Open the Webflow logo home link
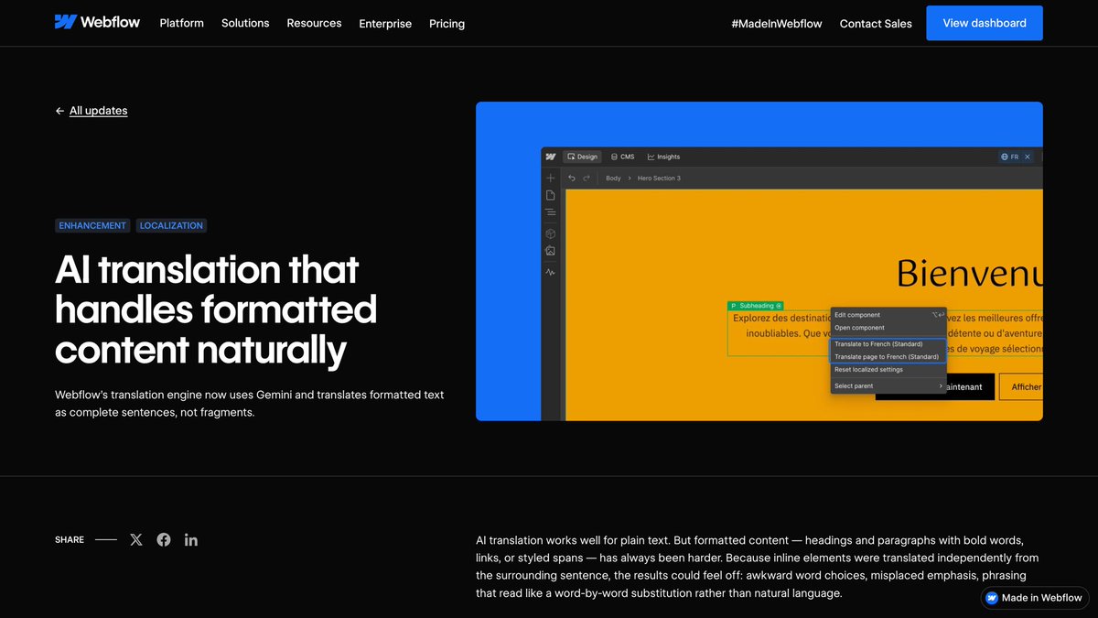This screenshot has width=1098, height=618. [x=97, y=22]
